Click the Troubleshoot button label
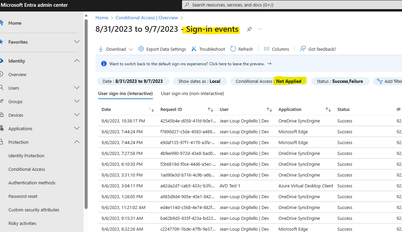The height and width of the screenshot is (232, 402). [x=212, y=49]
